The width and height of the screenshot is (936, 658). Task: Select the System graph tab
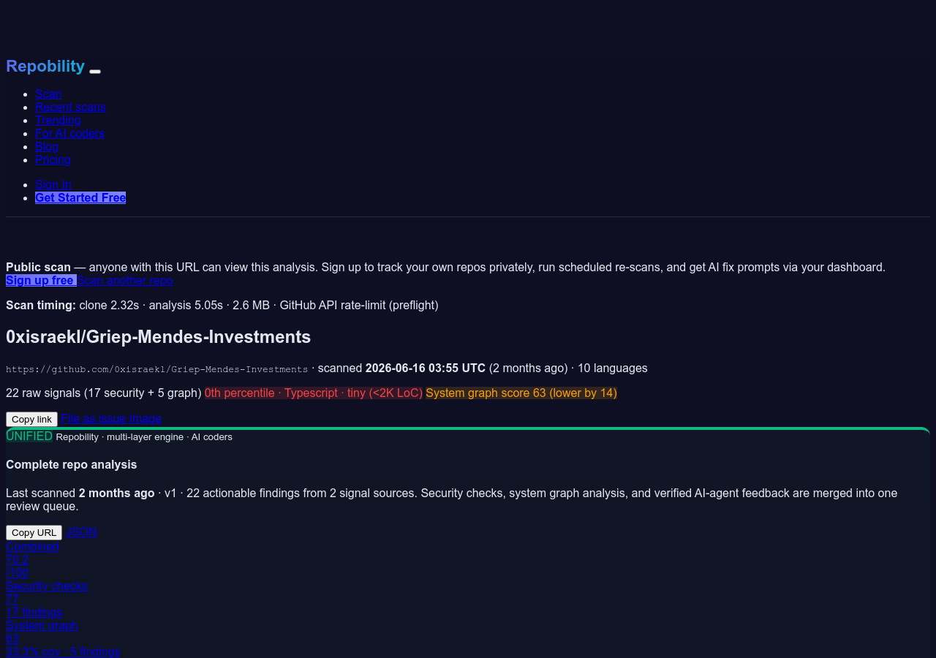click(63, 638)
